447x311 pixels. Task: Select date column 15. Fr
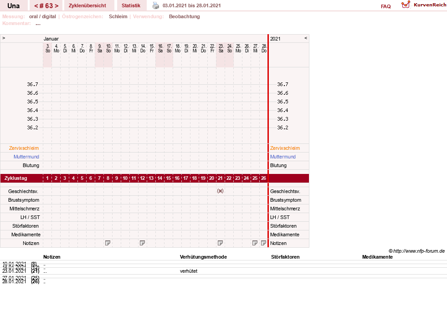[x=151, y=48]
